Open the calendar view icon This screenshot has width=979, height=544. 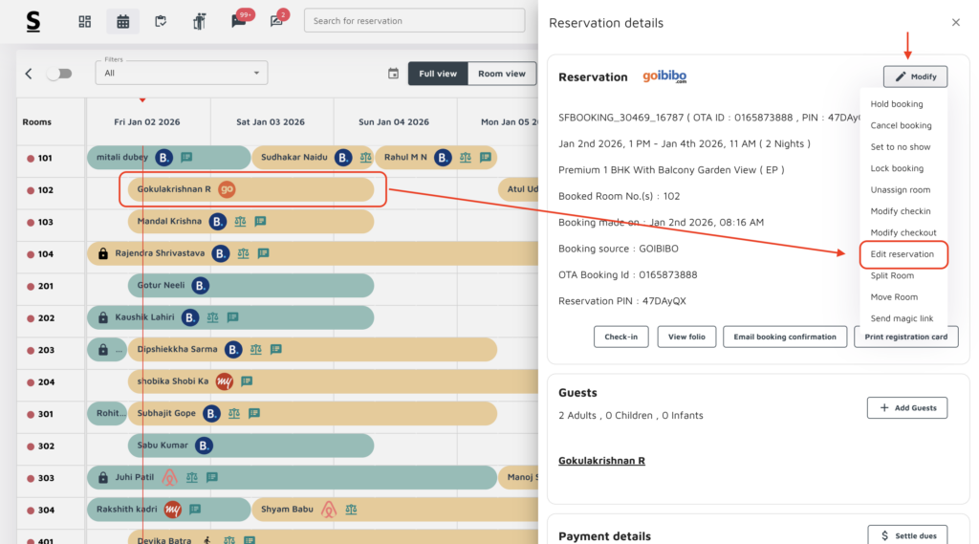point(122,21)
